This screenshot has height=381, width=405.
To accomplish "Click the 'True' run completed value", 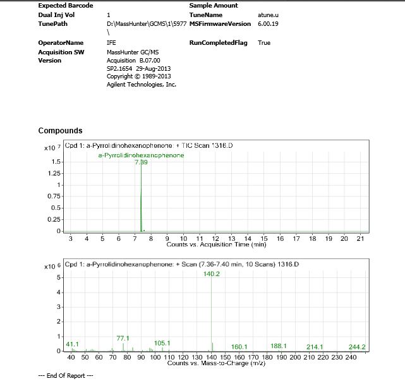I will (263, 43).
